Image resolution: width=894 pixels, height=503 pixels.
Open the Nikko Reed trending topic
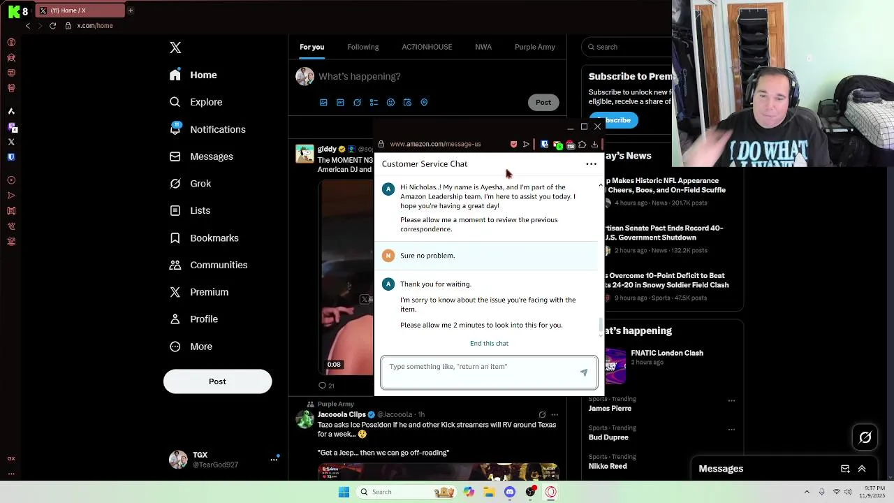click(x=608, y=466)
